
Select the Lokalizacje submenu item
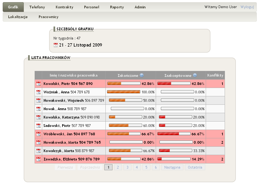pyautogui.click(x=18, y=17)
